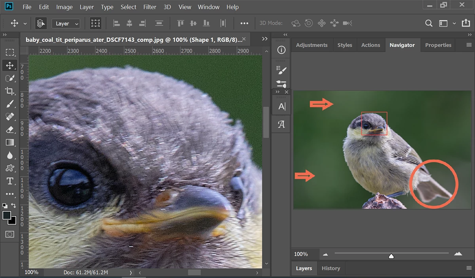Screen dimensions: 475x278
Task: Expand the workspace switcher dropdown arrow
Action: pyautogui.click(x=454, y=23)
